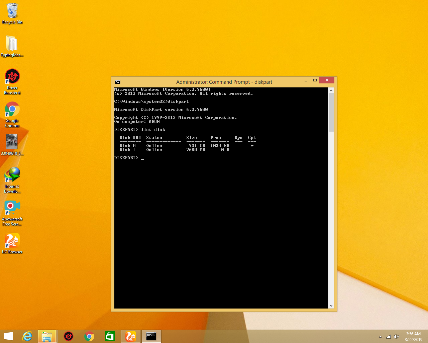Open File Explorer from the taskbar
This screenshot has width=428, height=343.
47,336
